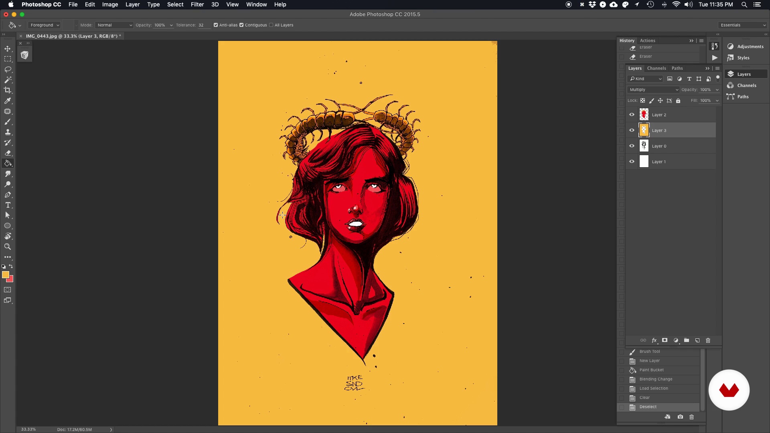Enable All Layers checkbox
770x433 pixels.
coord(271,25)
